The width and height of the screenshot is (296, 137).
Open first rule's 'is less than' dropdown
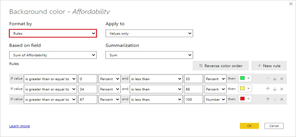pos(156,79)
